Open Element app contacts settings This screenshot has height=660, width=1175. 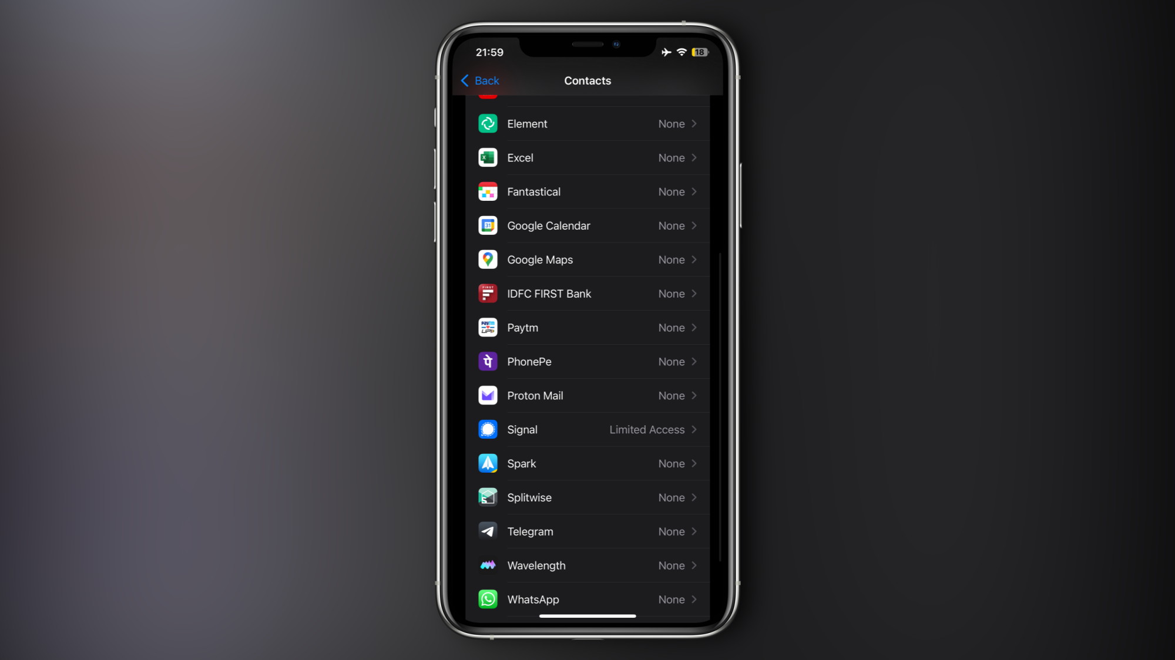point(587,123)
